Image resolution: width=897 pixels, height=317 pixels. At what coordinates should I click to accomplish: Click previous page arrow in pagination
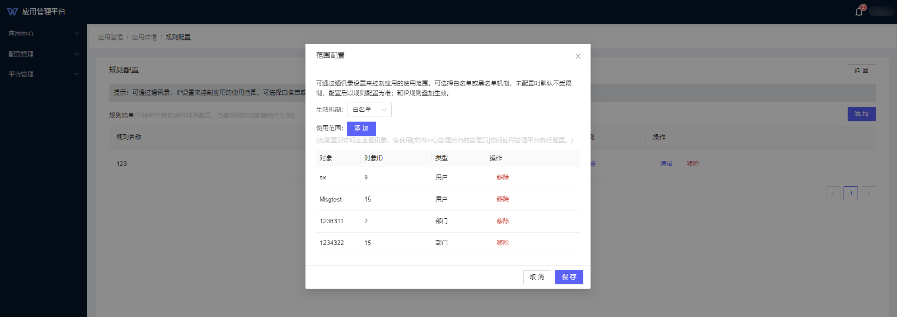point(832,193)
